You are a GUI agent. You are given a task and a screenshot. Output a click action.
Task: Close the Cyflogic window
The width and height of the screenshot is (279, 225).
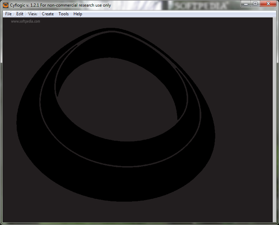[268, 3]
